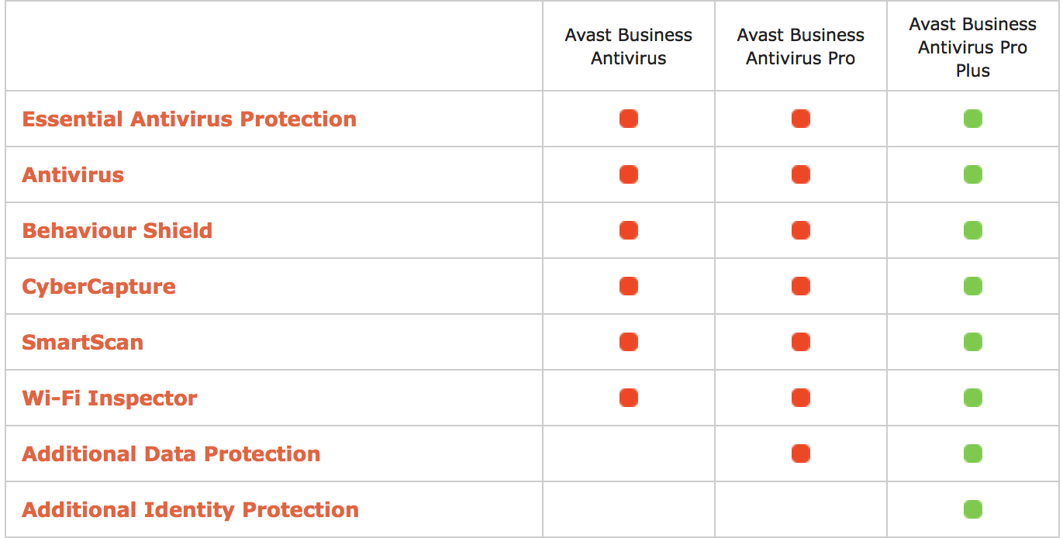Click the Avast Business Antivirus column header
Viewport: 1063px width, 538px height.
(629, 47)
